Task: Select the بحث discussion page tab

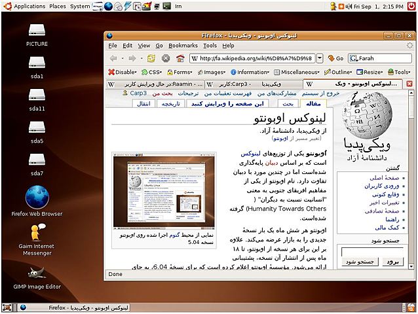Action: [x=288, y=103]
